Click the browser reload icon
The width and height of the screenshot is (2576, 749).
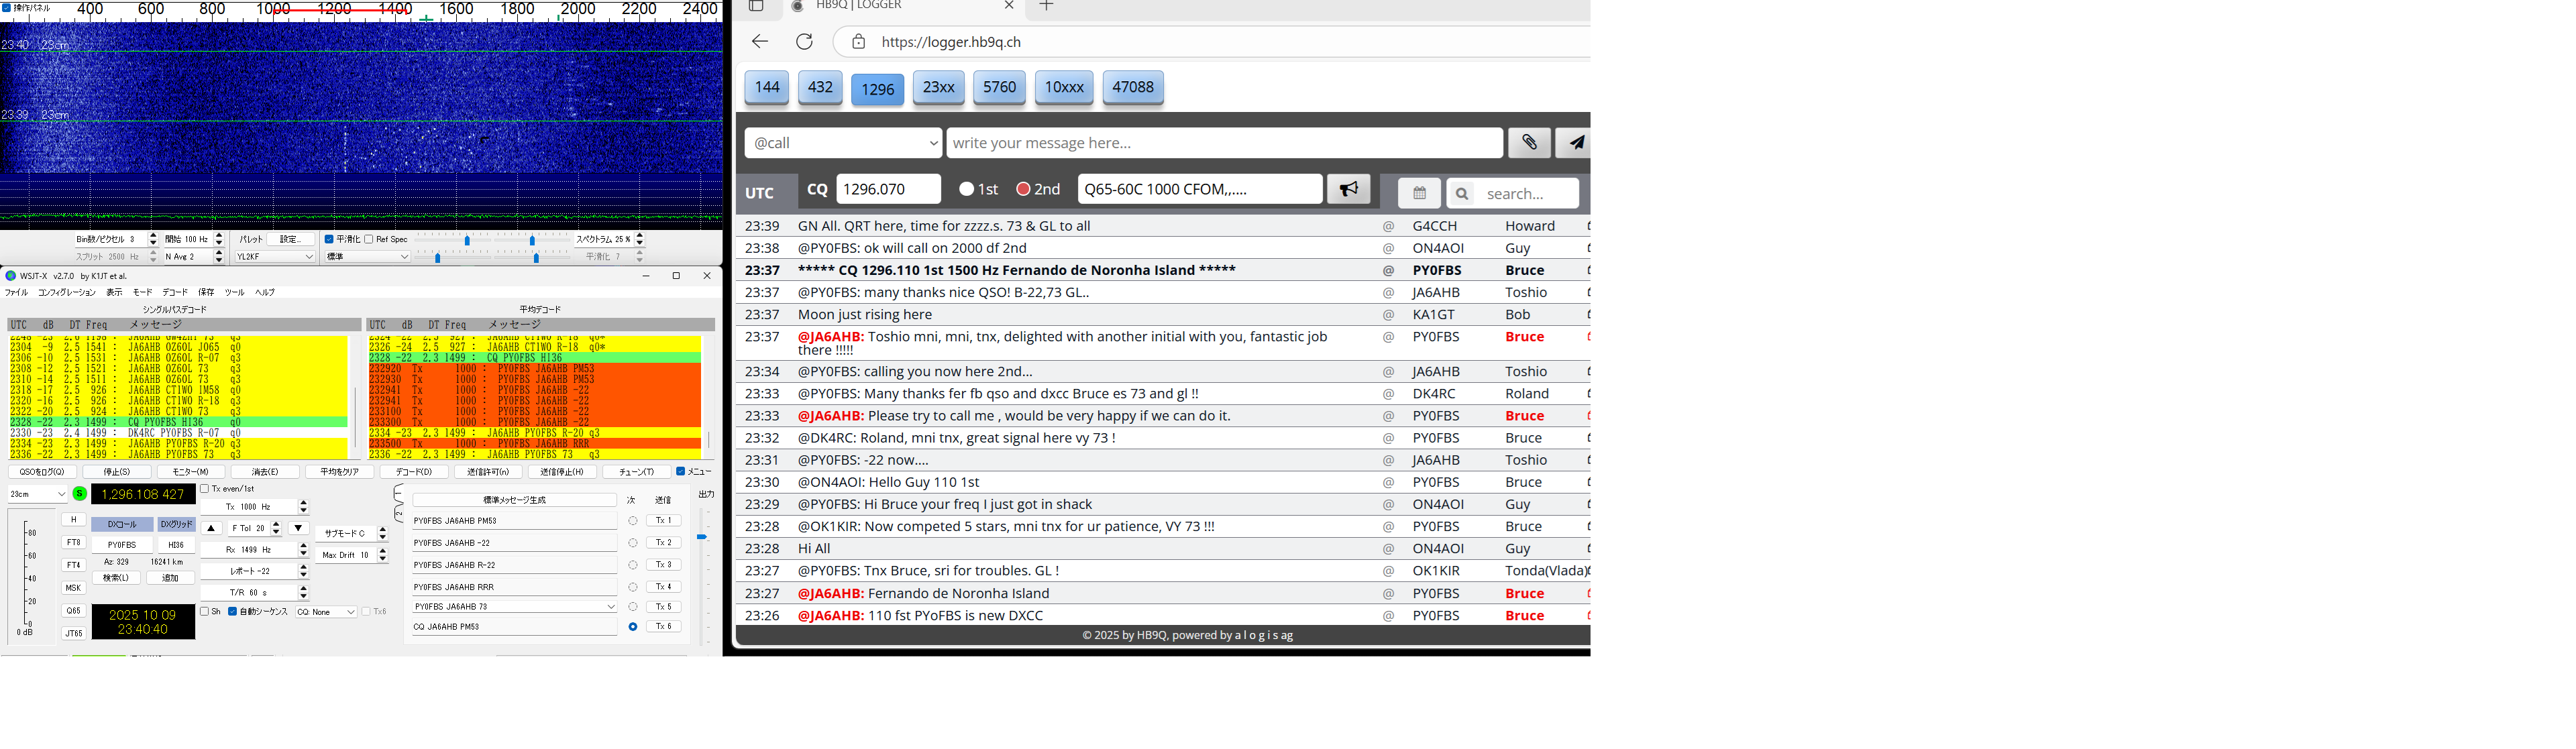tap(804, 42)
